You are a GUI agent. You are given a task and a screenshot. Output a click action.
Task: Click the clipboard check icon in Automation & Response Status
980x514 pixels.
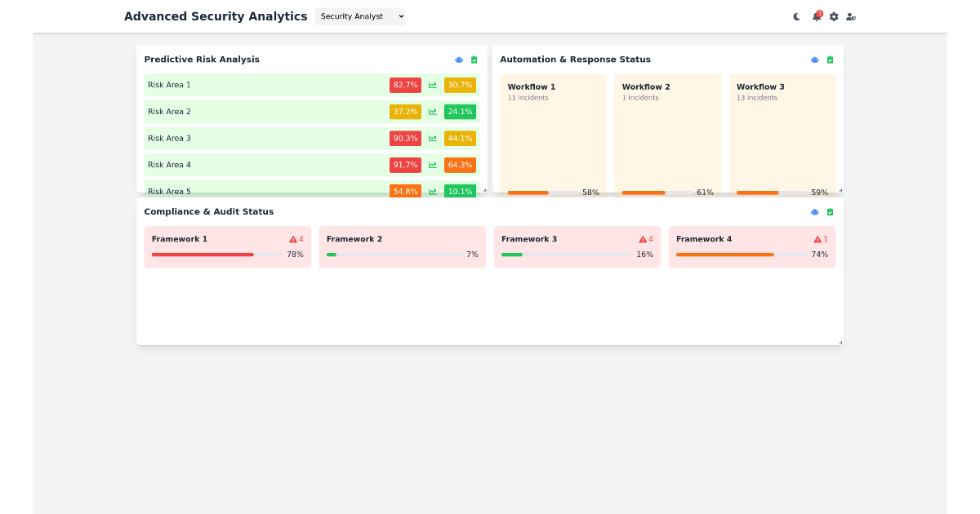pos(831,60)
